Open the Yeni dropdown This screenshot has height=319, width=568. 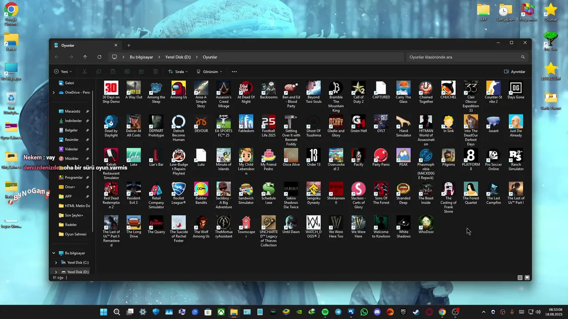click(63, 72)
